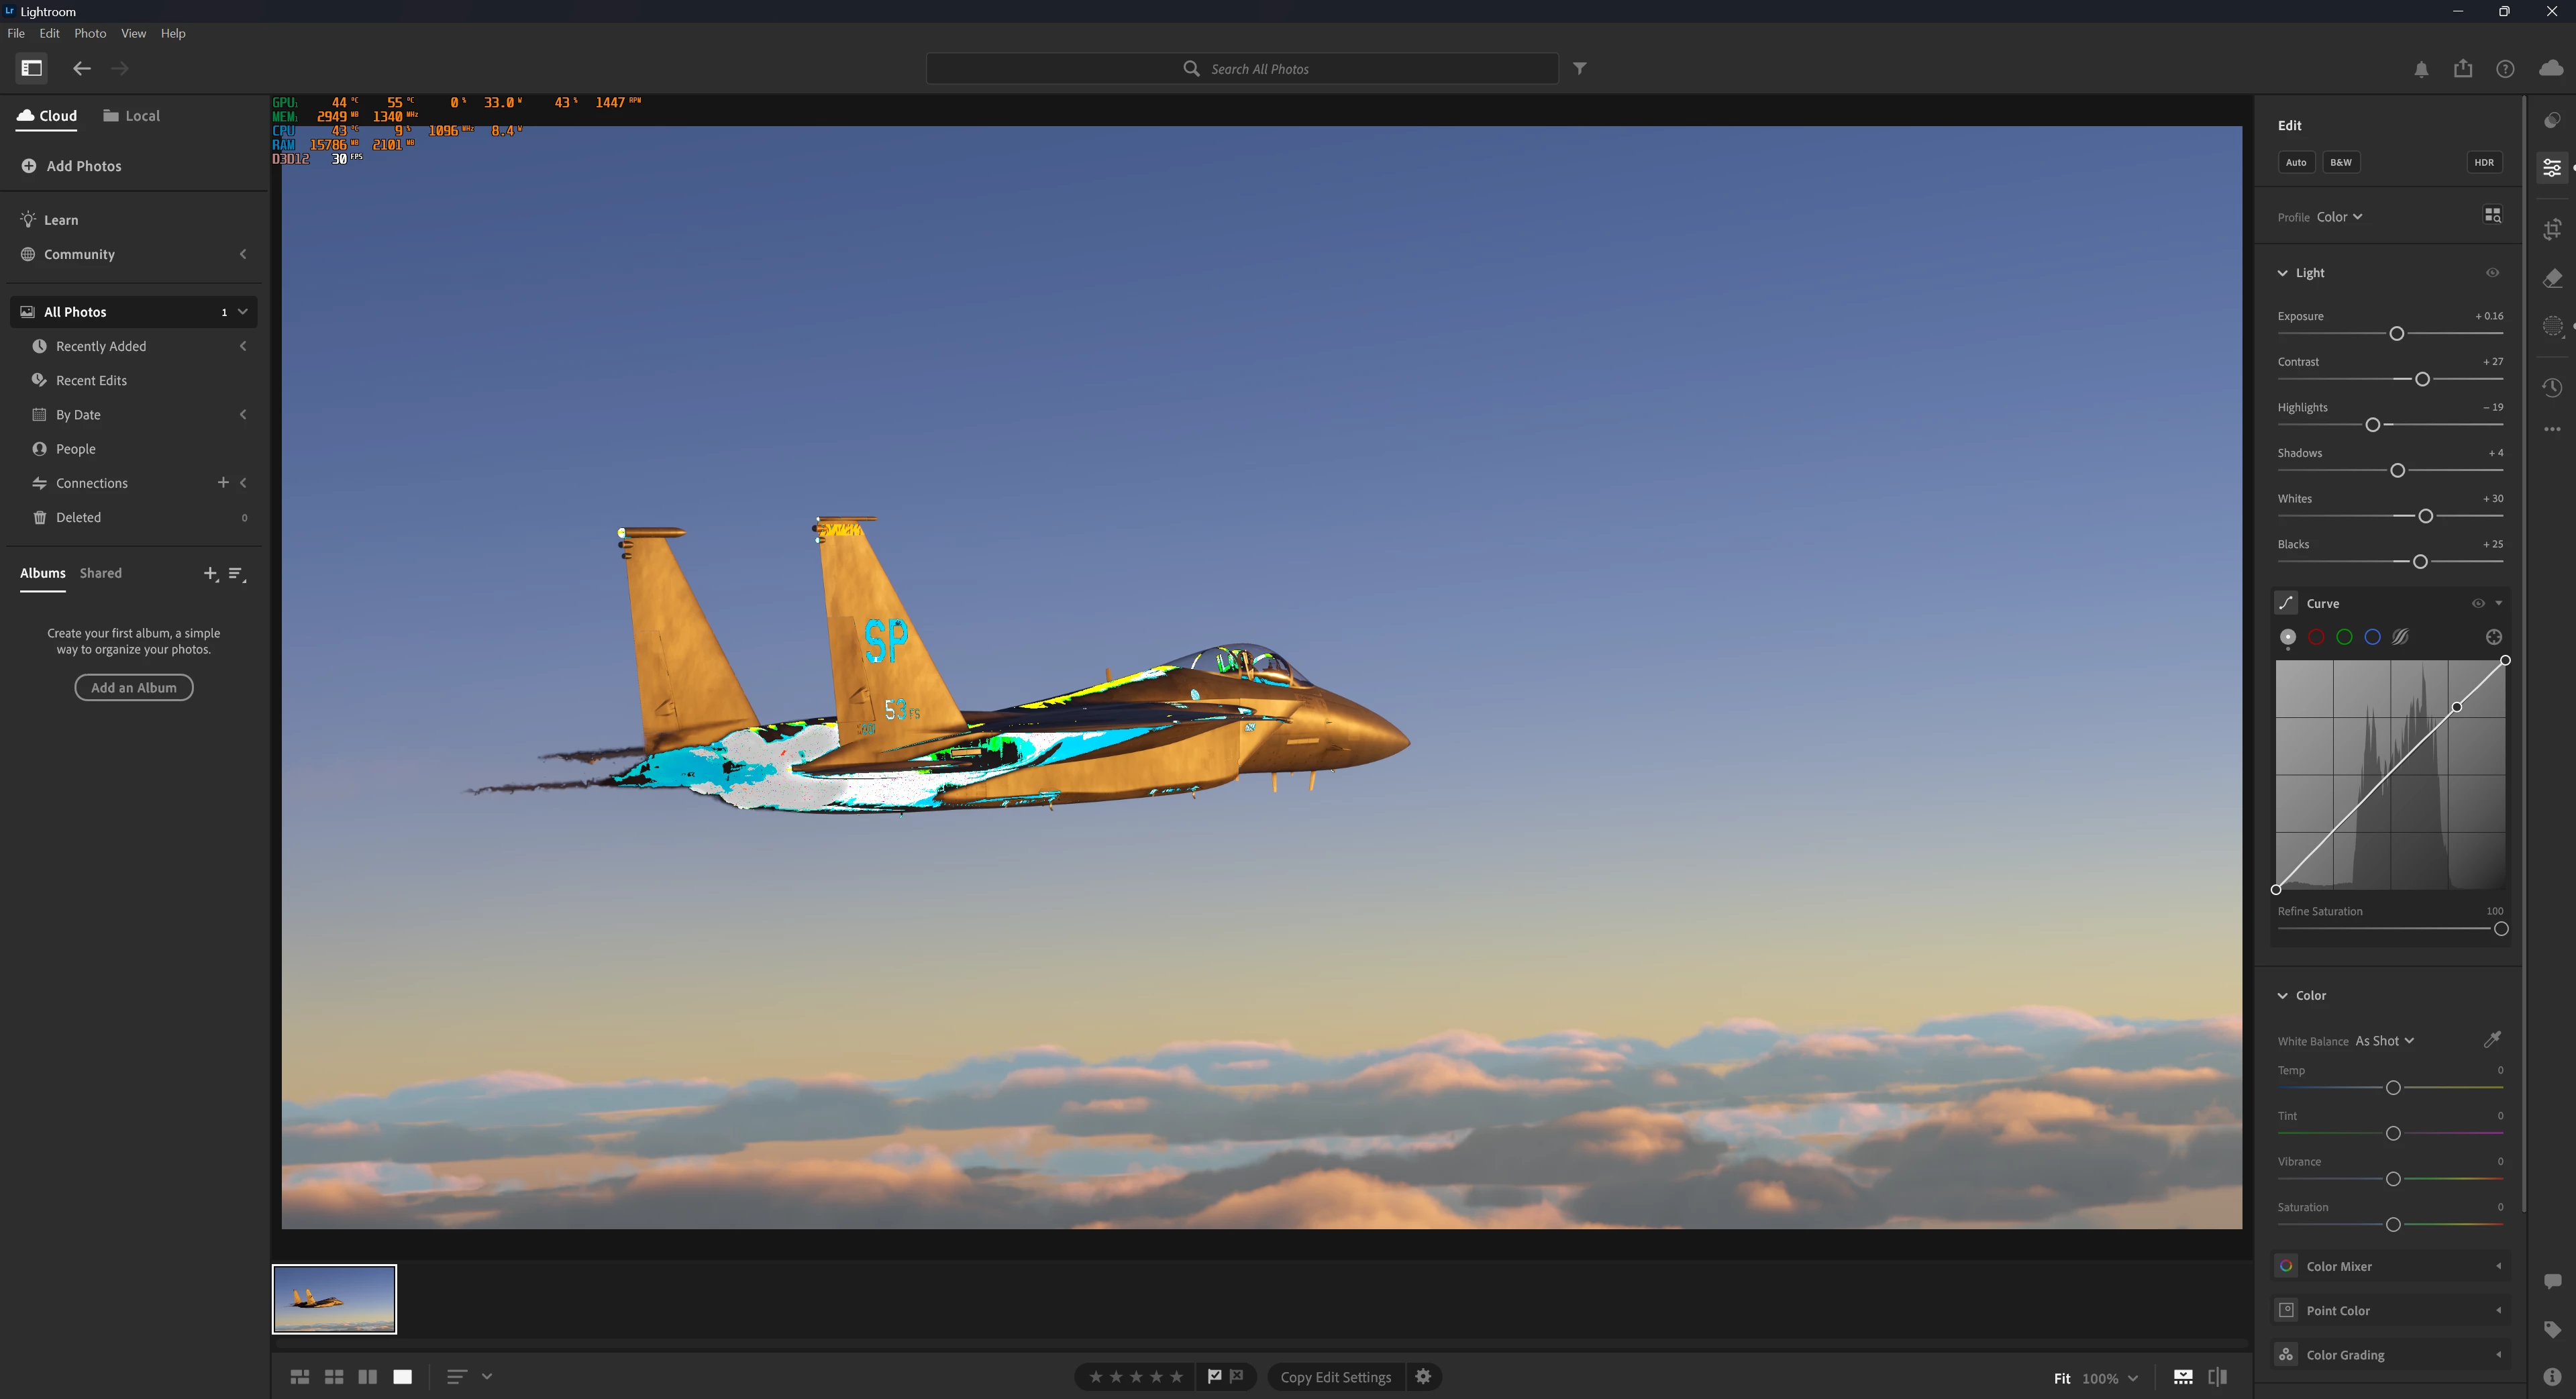Select the Healing eraser tool
Screen dimensions: 2576x1399
click(x=2552, y=278)
